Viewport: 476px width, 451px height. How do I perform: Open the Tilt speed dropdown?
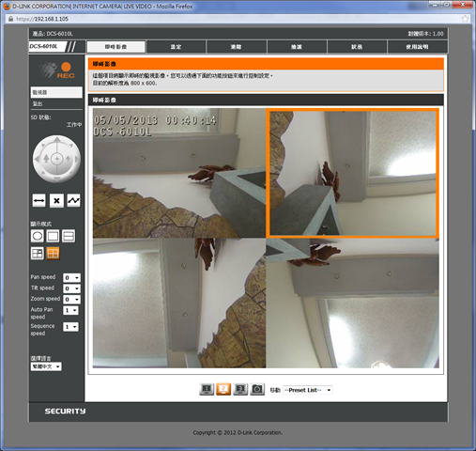pos(71,288)
